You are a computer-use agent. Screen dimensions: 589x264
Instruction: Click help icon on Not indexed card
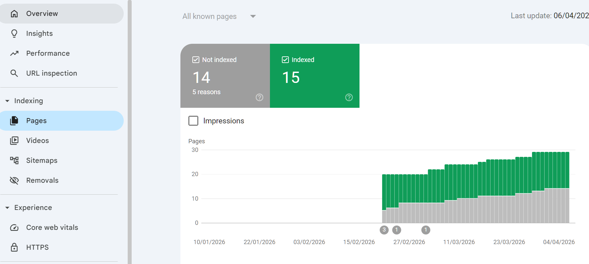pos(259,97)
